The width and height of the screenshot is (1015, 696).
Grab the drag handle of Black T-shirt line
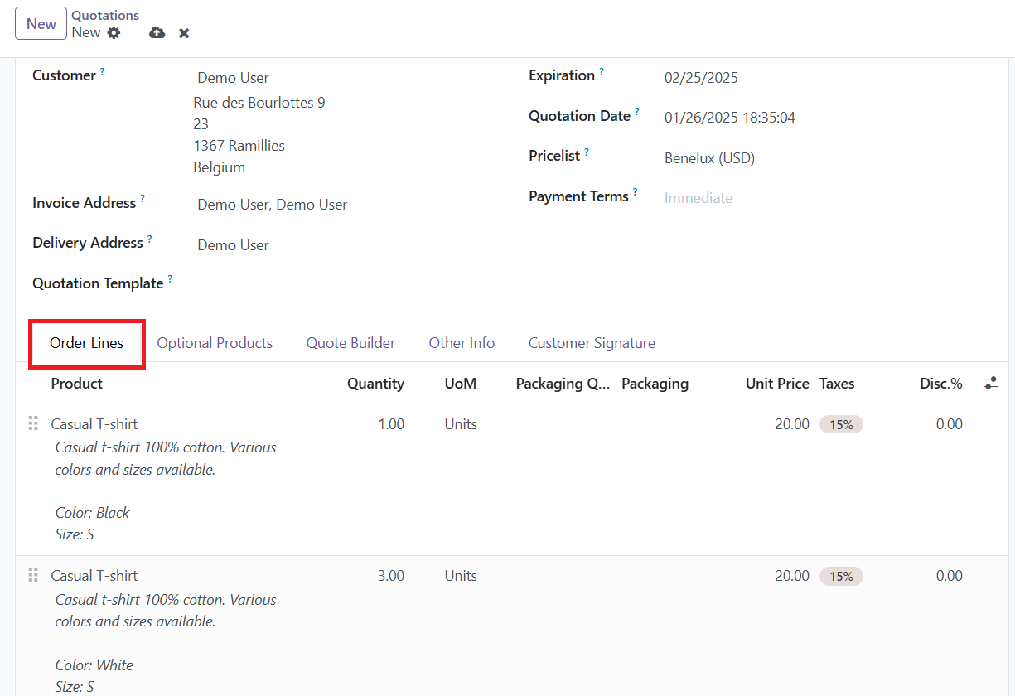point(33,424)
